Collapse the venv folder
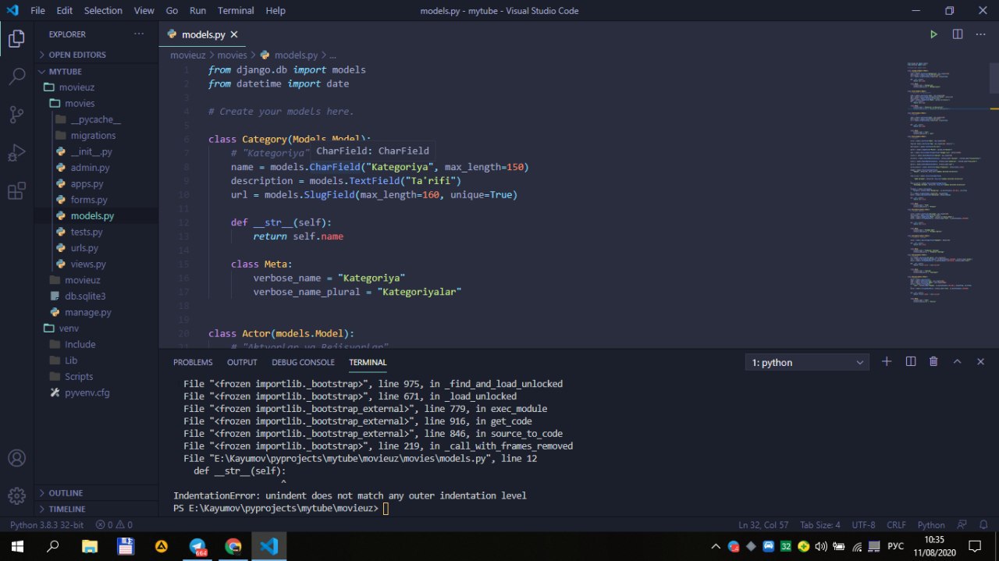999x561 pixels. pos(98,328)
